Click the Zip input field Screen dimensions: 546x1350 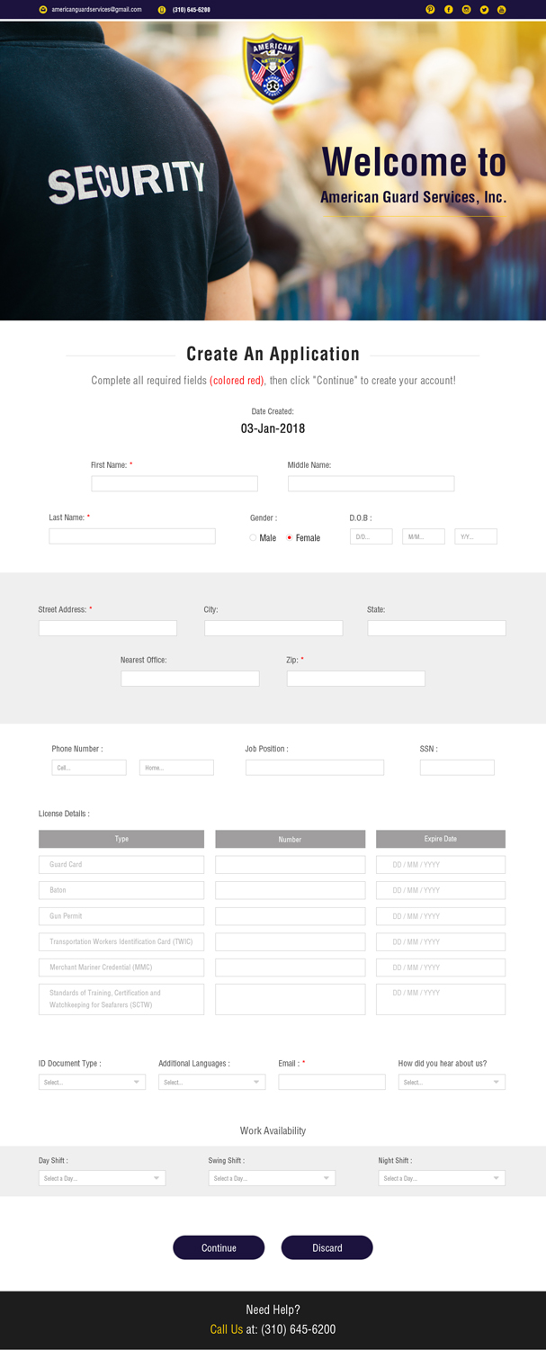(x=356, y=679)
